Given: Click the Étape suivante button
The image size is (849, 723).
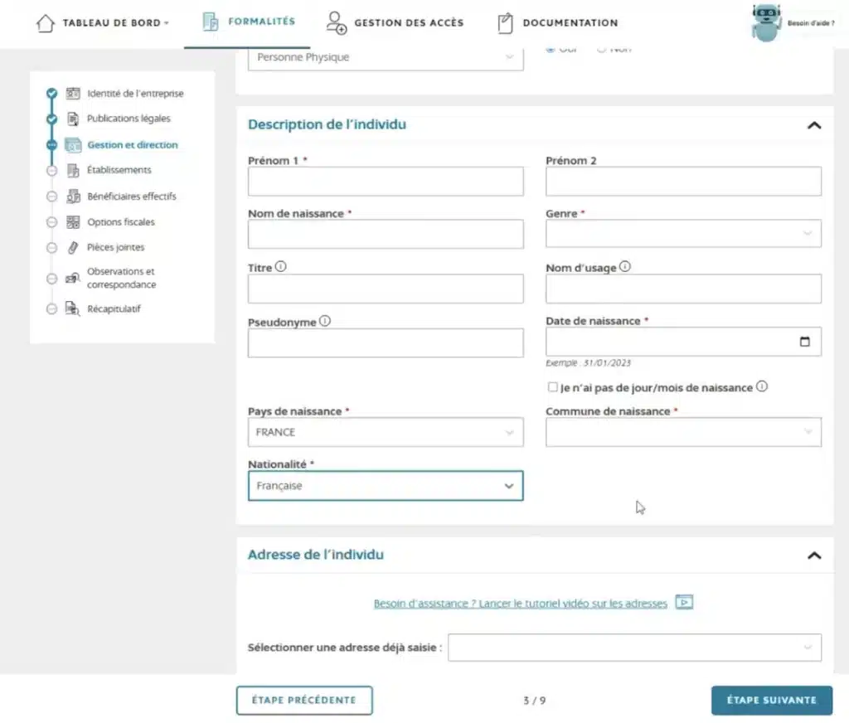Looking at the screenshot, I should pyautogui.click(x=771, y=700).
